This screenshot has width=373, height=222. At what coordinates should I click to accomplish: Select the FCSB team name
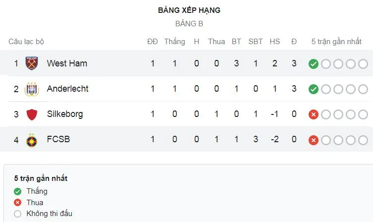[x=58, y=139]
